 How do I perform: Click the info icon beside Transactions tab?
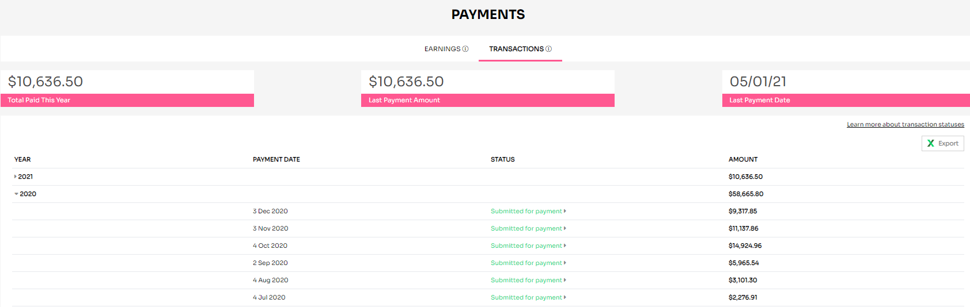549,49
